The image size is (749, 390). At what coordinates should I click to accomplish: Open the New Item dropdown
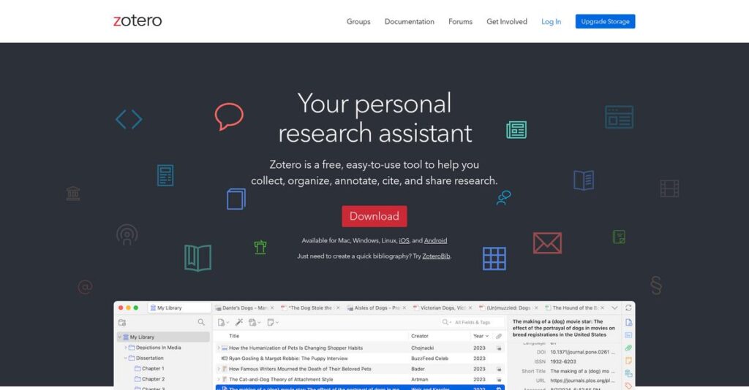(223, 323)
